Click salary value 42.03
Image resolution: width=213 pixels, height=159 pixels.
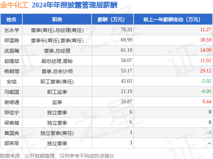[x=126, y=81]
